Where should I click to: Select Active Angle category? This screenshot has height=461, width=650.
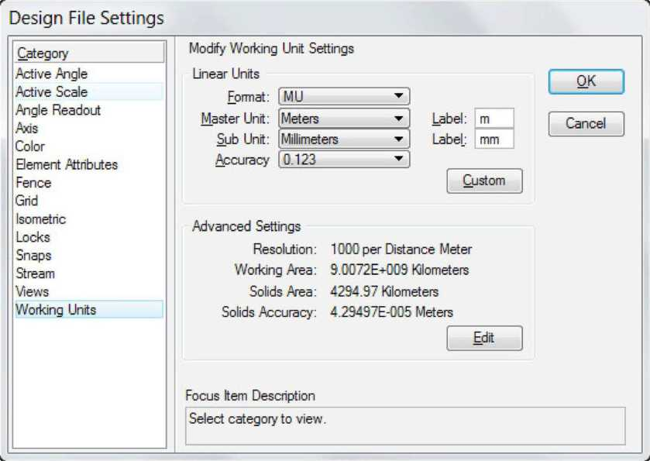point(52,74)
